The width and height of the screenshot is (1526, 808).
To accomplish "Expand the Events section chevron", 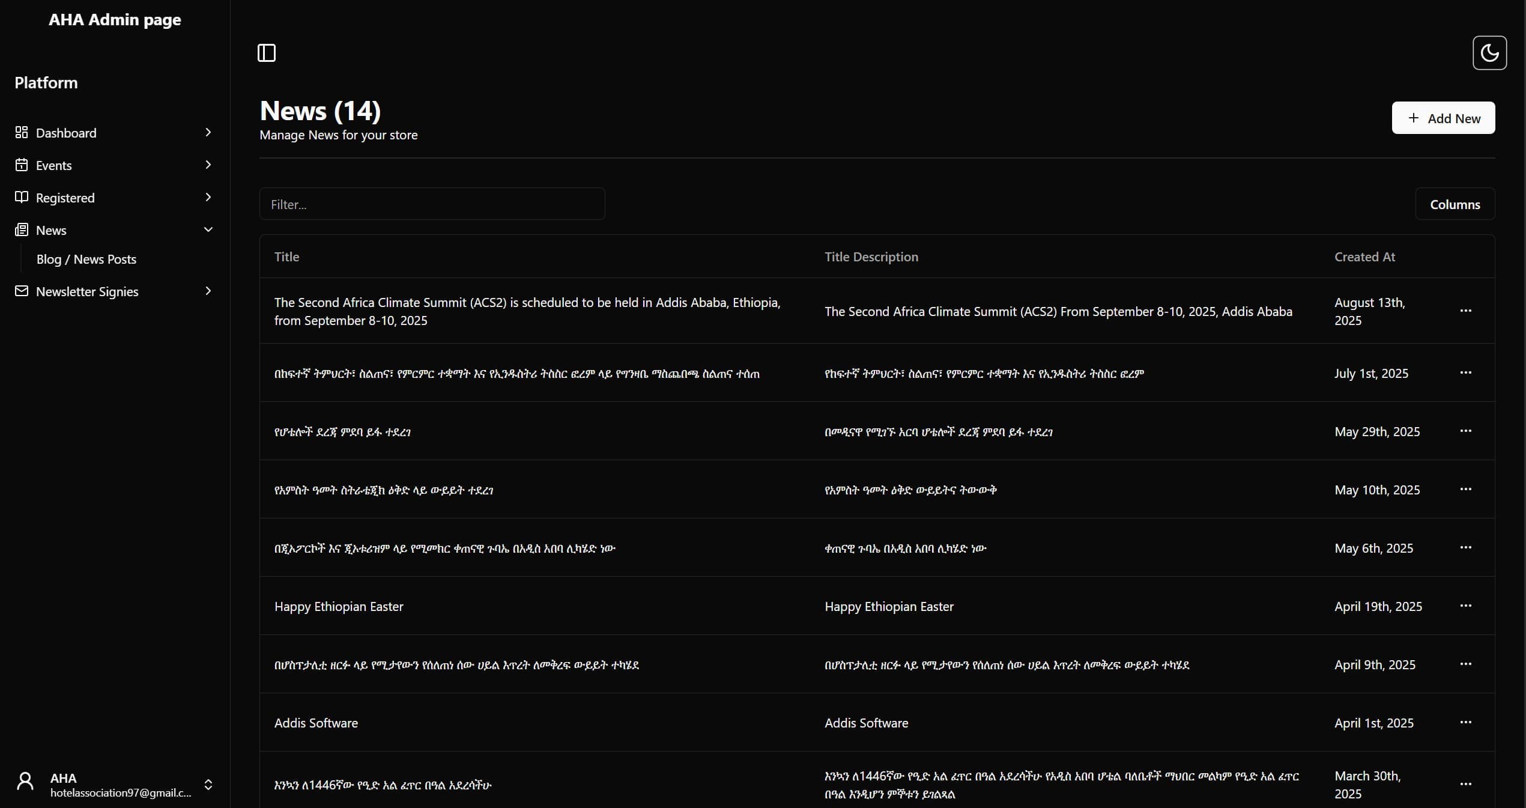I will pyautogui.click(x=208, y=165).
